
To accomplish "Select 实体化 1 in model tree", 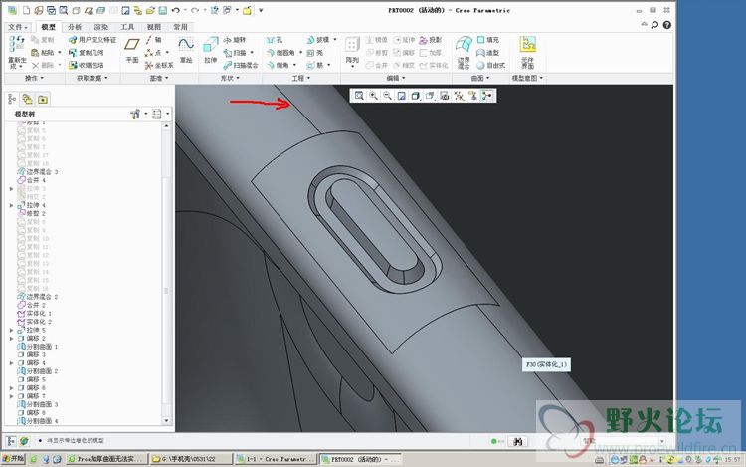I will coord(35,314).
